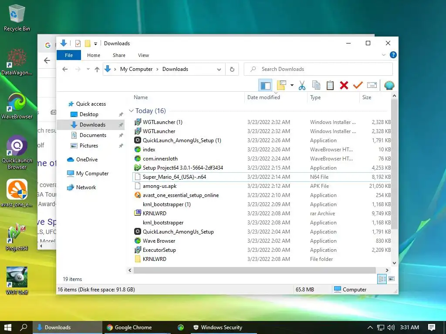
Task: Click the vertical scrollbar down arrow
Action: pos(394,263)
